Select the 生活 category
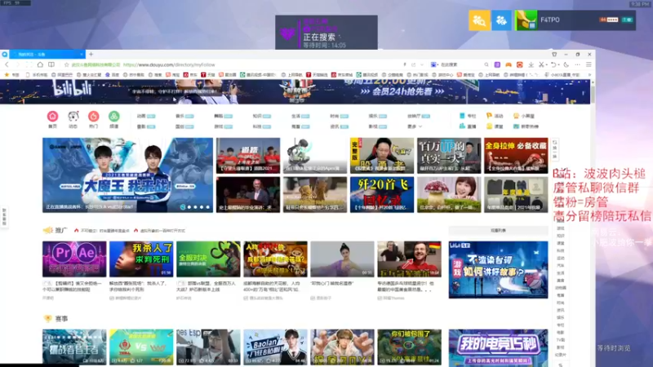Screen dimensions: 653x367 pos(300,116)
